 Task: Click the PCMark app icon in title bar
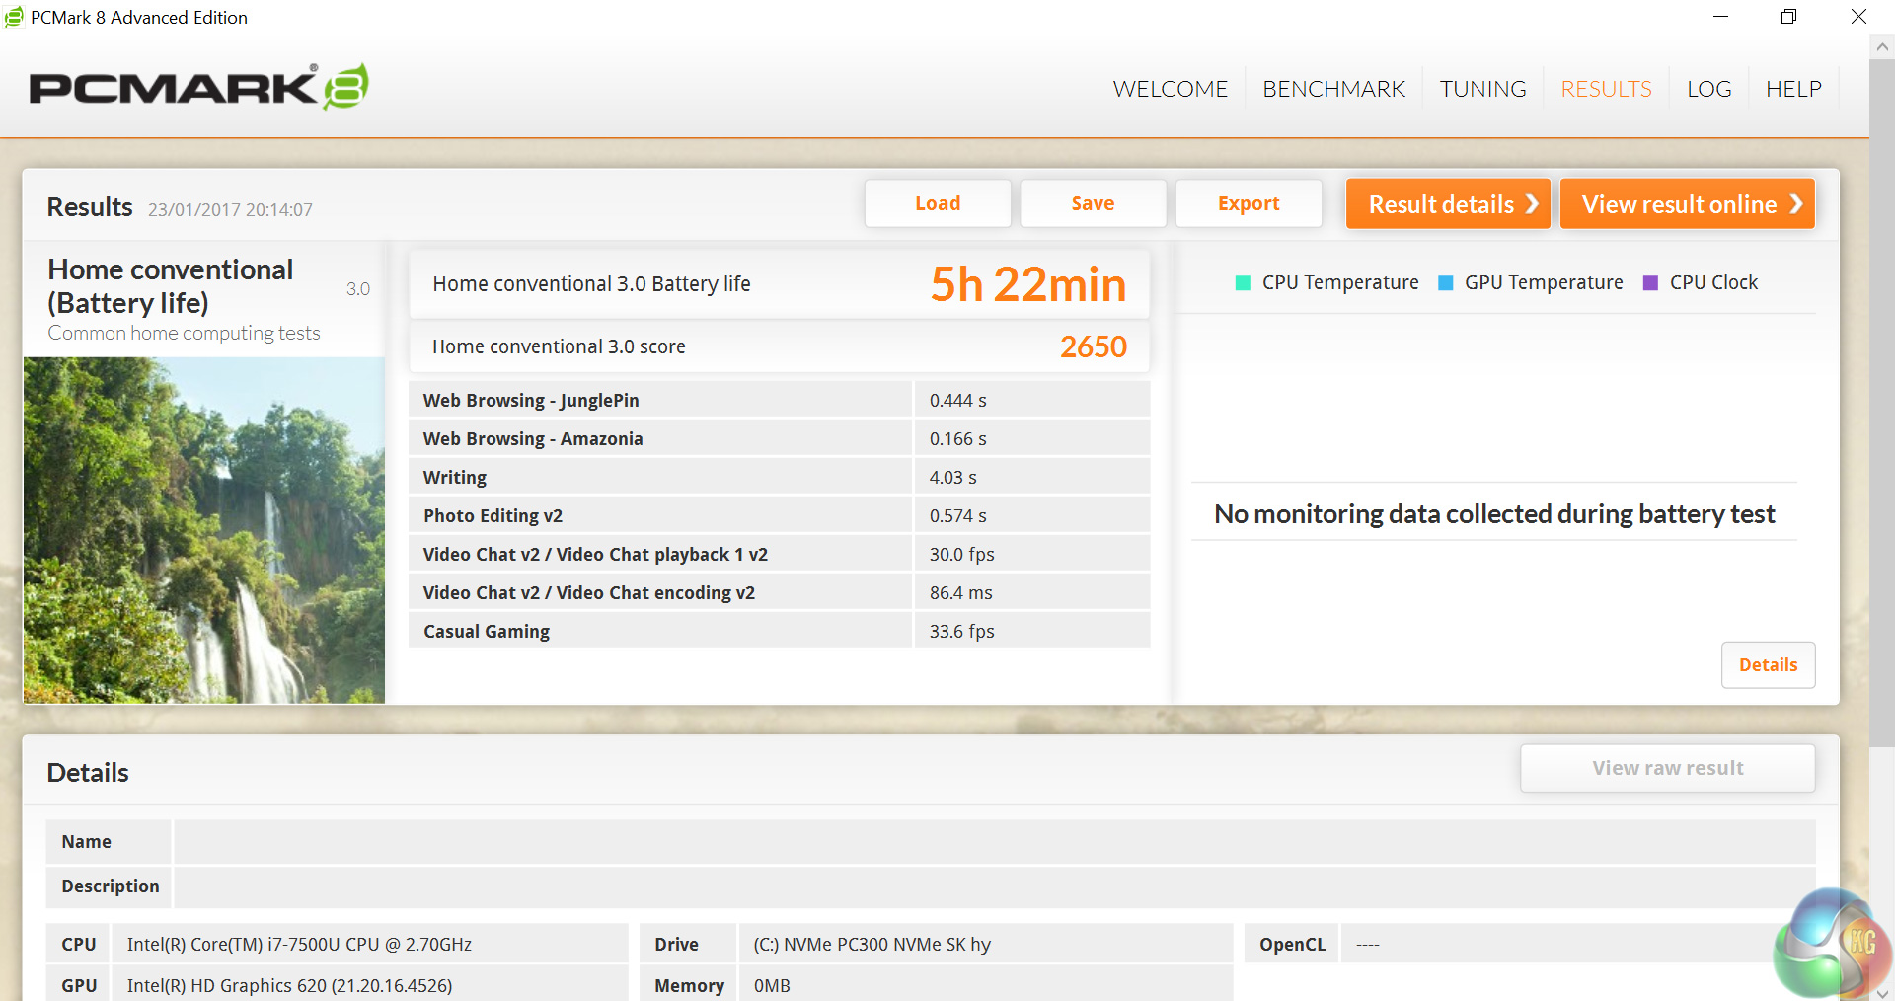coord(14,17)
